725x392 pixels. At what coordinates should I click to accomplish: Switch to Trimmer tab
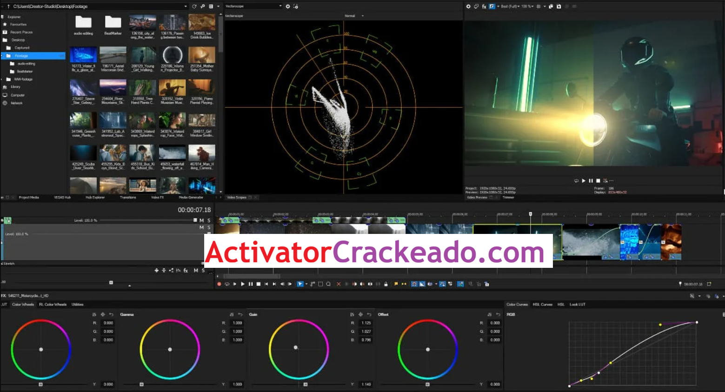508,198
